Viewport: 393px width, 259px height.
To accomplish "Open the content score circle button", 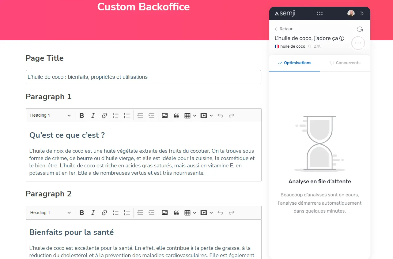I will pos(358,43).
